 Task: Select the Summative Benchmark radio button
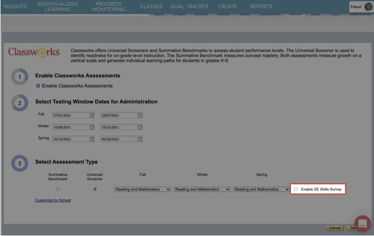(58, 189)
